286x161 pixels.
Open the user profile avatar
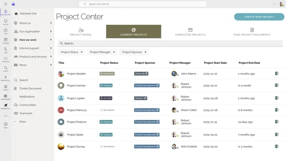[281, 4]
